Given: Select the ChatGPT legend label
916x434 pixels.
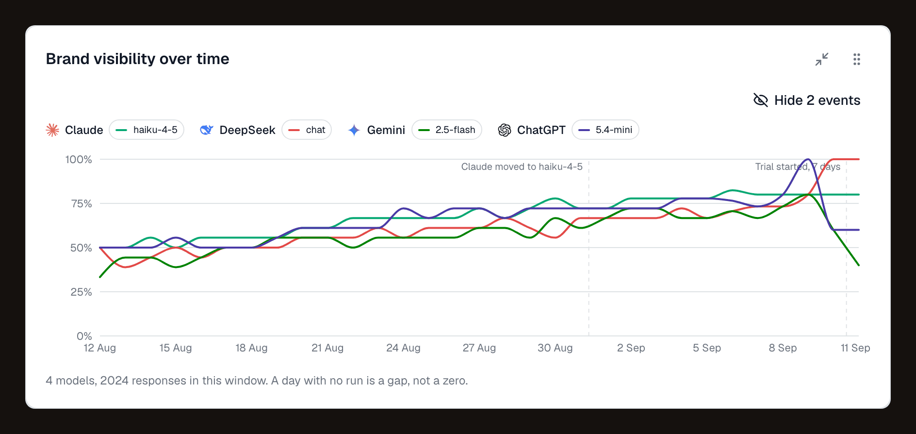Looking at the screenshot, I should (541, 130).
